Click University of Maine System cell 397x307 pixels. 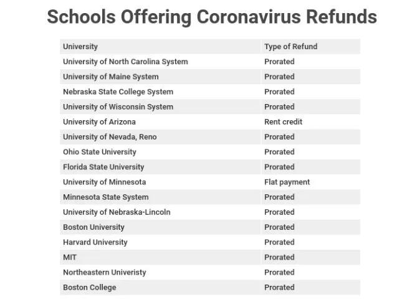tap(110, 77)
